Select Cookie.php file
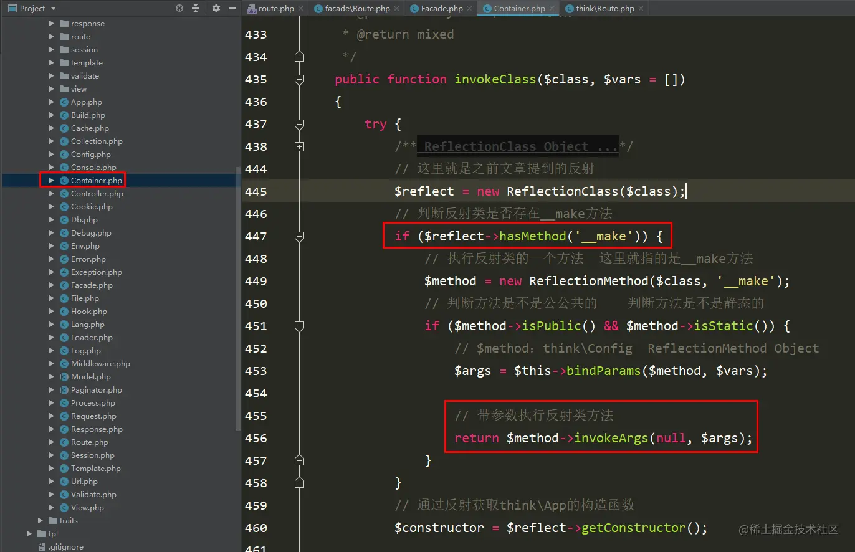This screenshot has width=855, height=552. coord(92,207)
